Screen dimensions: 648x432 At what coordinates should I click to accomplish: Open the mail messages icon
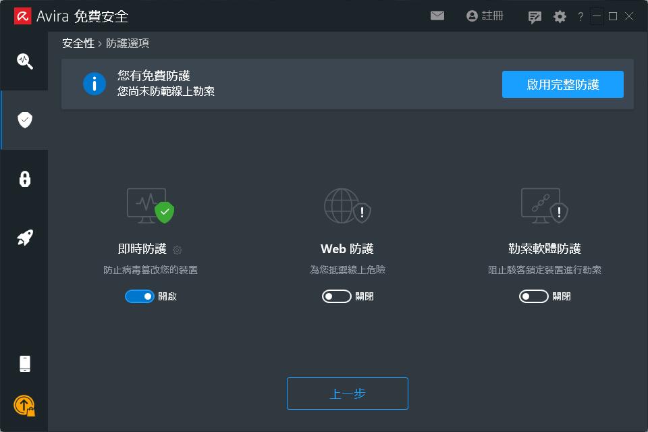pos(437,16)
